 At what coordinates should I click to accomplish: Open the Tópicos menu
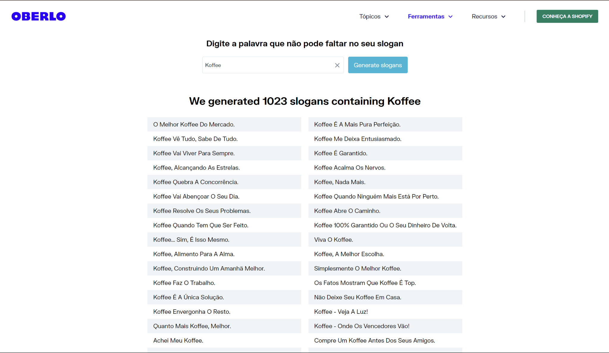tap(374, 16)
